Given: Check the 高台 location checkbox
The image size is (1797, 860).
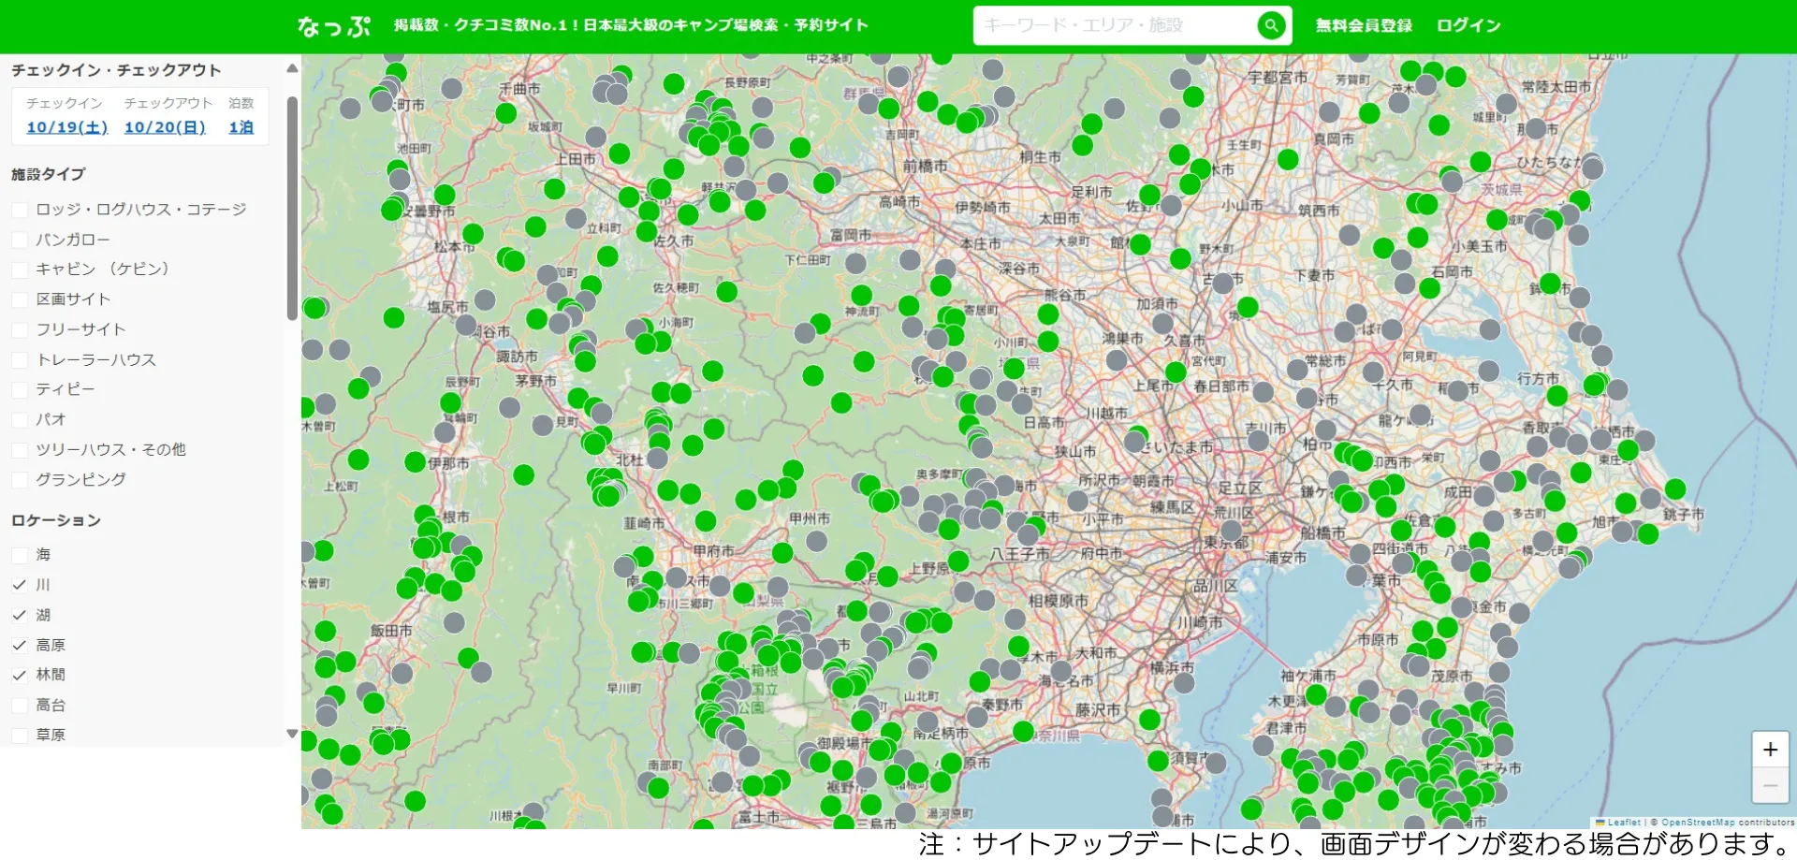Looking at the screenshot, I should click(20, 705).
